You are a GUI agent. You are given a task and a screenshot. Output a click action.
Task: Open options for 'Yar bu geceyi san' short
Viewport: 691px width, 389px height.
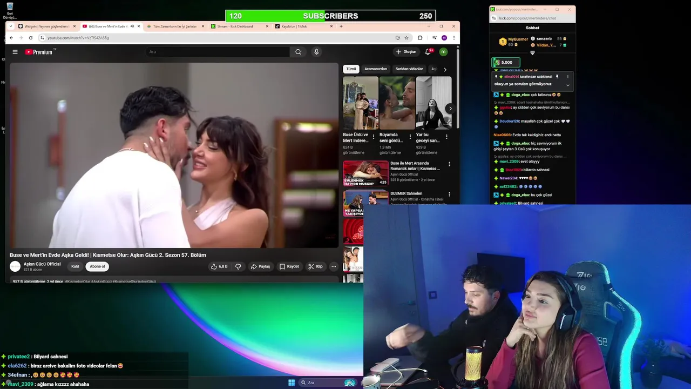pyautogui.click(x=446, y=137)
